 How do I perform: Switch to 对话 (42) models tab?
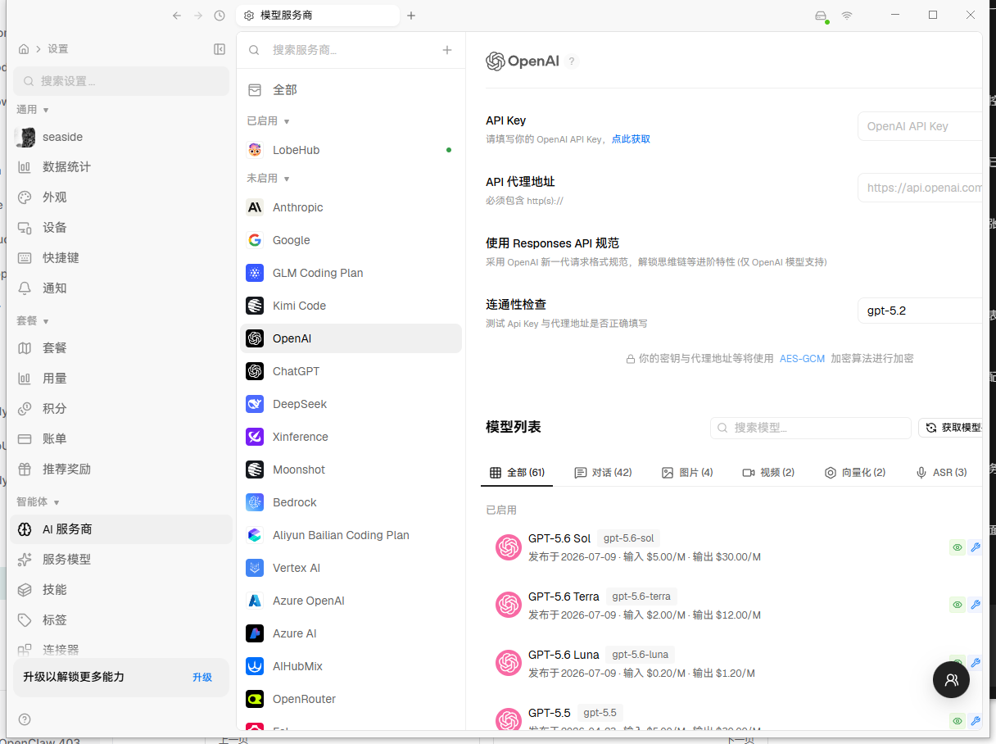603,473
